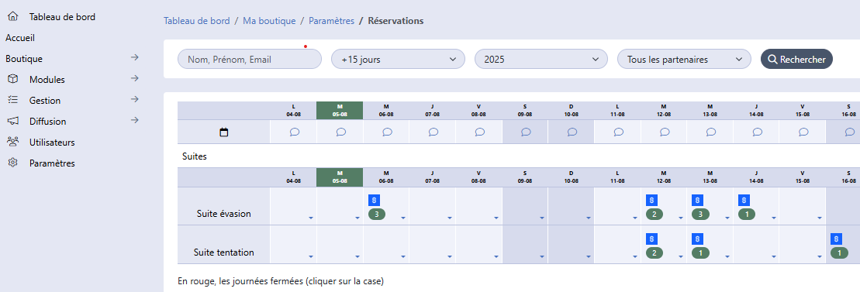Click the blue 8 badge for Suite évasion on 06-08
860x292 pixels.
[x=375, y=200]
